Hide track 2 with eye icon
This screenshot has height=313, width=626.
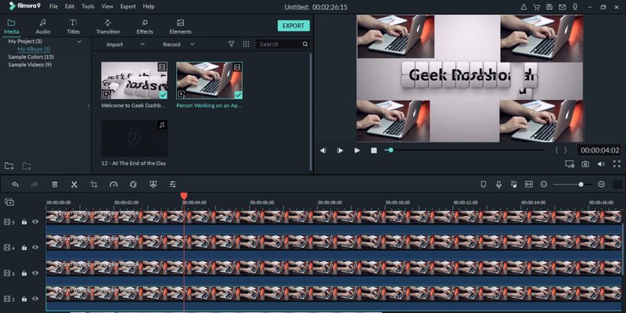click(x=35, y=298)
